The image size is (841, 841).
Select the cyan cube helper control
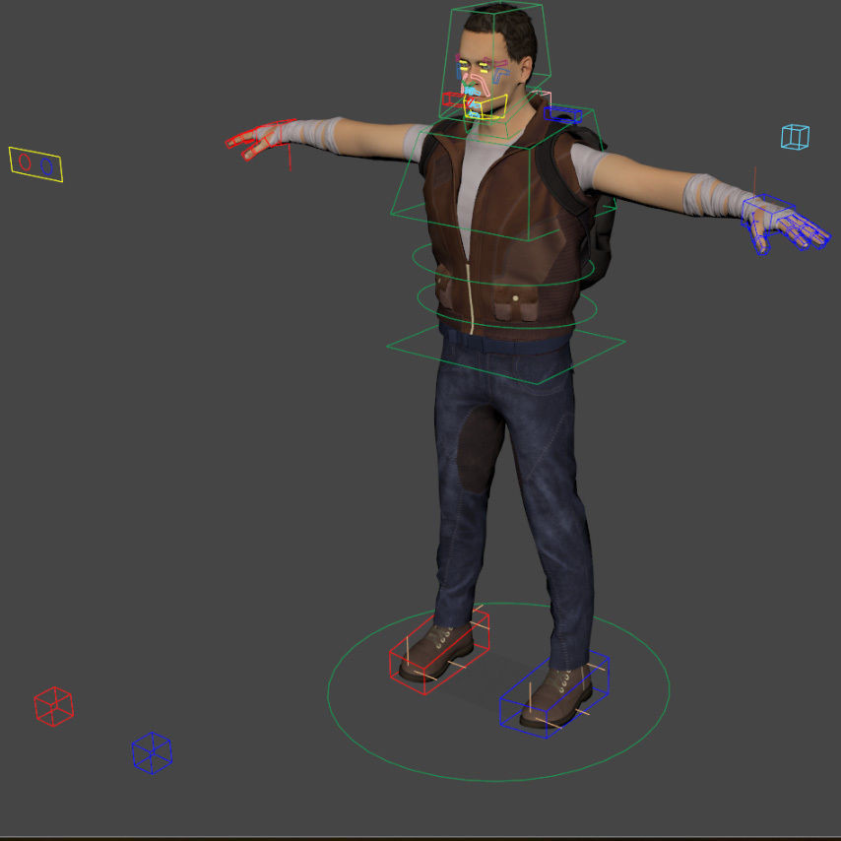tap(795, 137)
